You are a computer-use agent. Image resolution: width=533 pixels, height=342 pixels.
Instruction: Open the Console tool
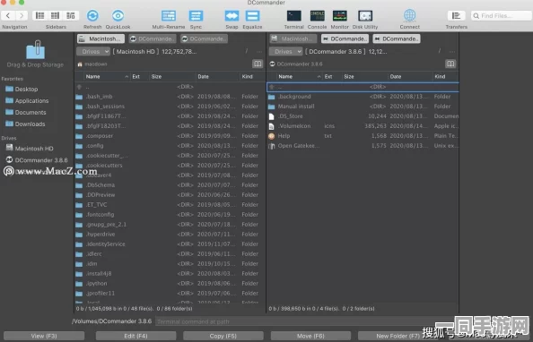click(317, 15)
